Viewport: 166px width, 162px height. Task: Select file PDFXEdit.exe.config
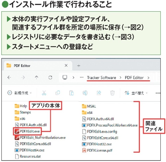point(100,132)
